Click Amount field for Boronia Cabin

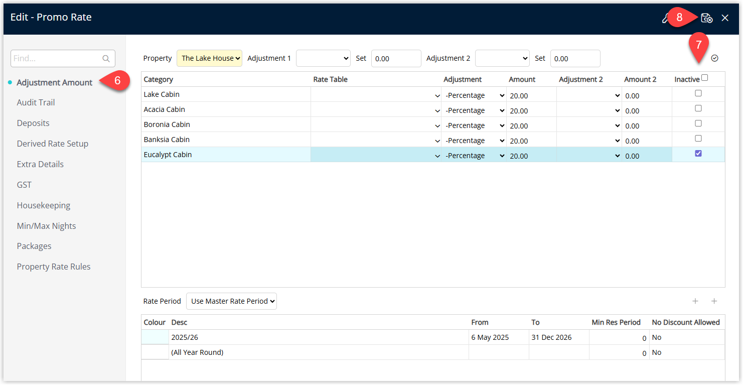[x=531, y=125]
